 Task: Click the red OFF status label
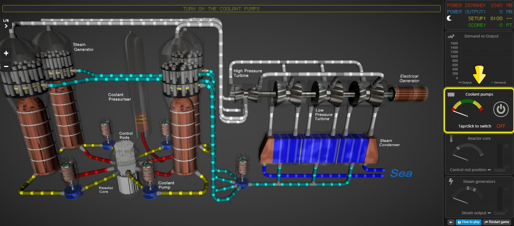click(501, 126)
